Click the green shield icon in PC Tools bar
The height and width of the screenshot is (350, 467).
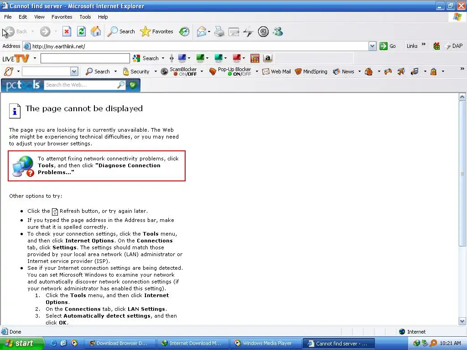pos(133,85)
